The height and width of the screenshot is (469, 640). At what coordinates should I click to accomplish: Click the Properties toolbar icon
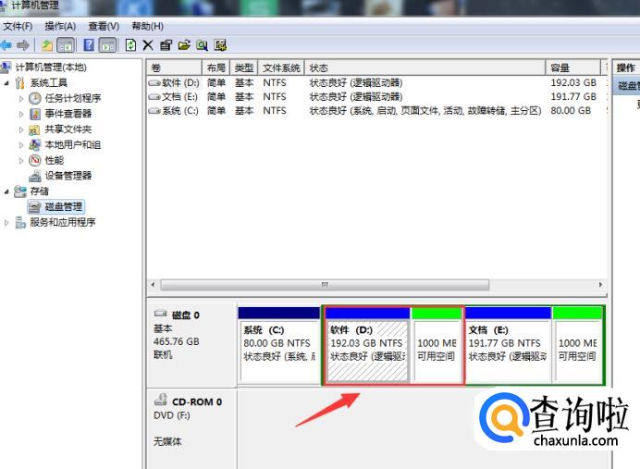point(166,44)
